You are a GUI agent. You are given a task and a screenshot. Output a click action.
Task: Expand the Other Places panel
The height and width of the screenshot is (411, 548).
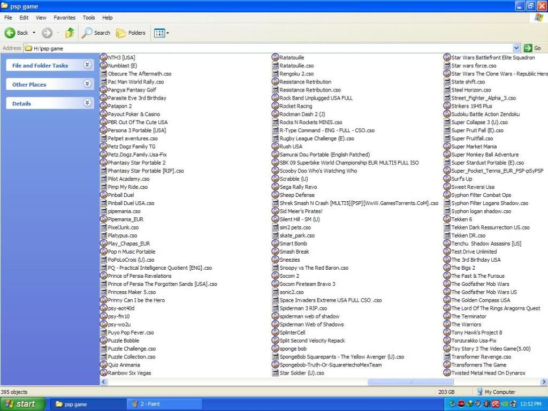[x=87, y=83]
